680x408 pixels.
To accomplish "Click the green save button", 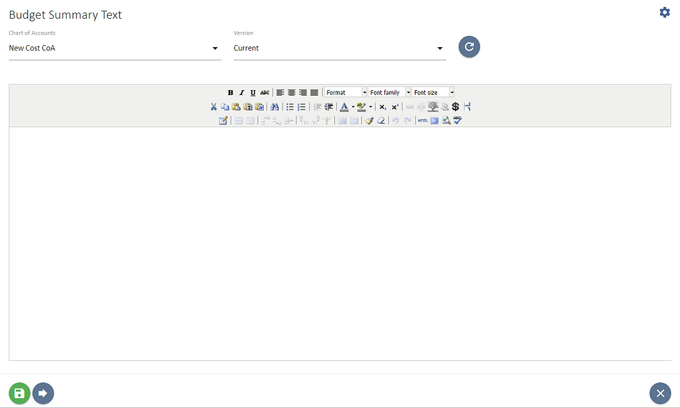I will [19, 393].
